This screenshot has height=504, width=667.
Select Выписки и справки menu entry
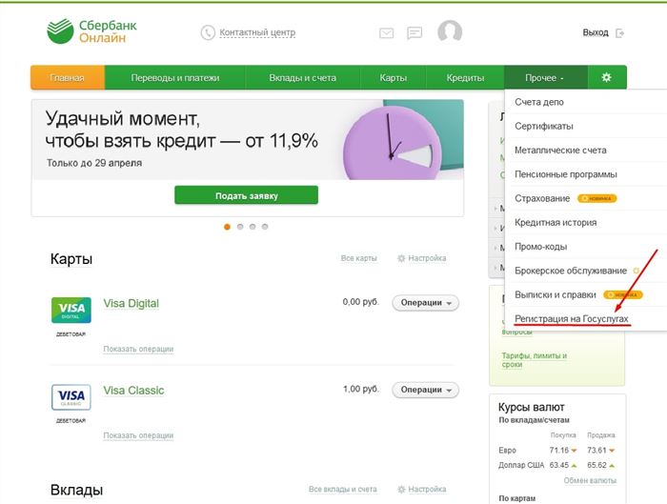(585, 294)
